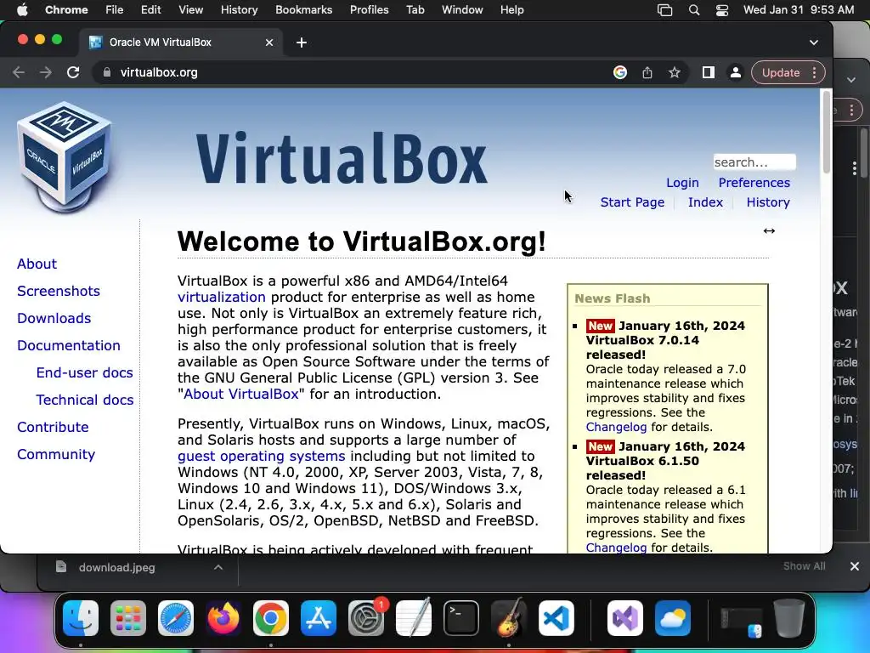Follow the About VirtualBox link
Screen dimensions: 870x653
click(240, 395)
